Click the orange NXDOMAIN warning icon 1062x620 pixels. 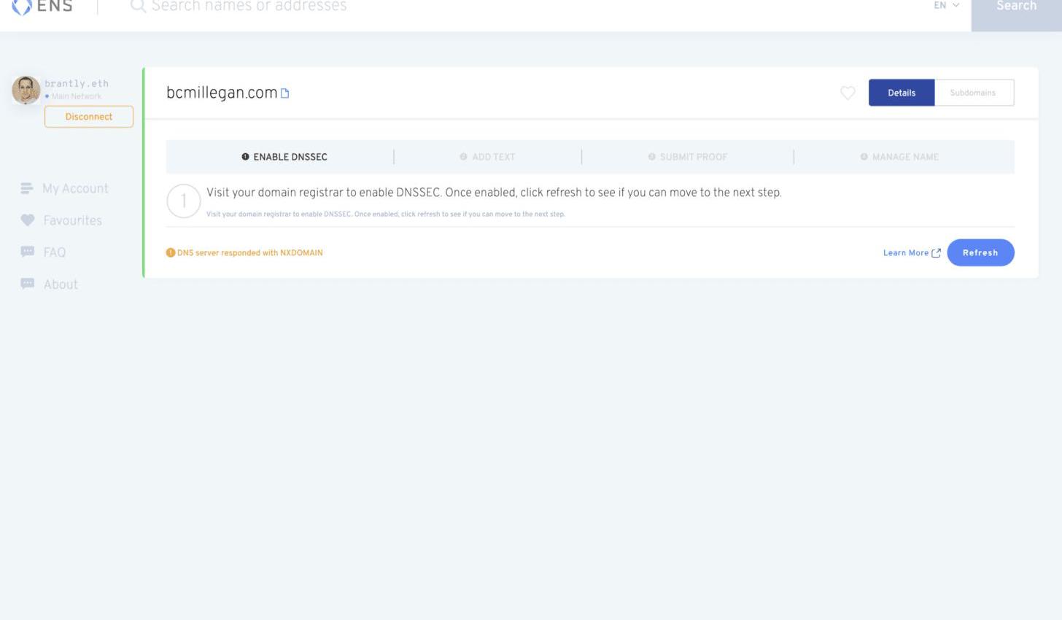tap(171, 253)
